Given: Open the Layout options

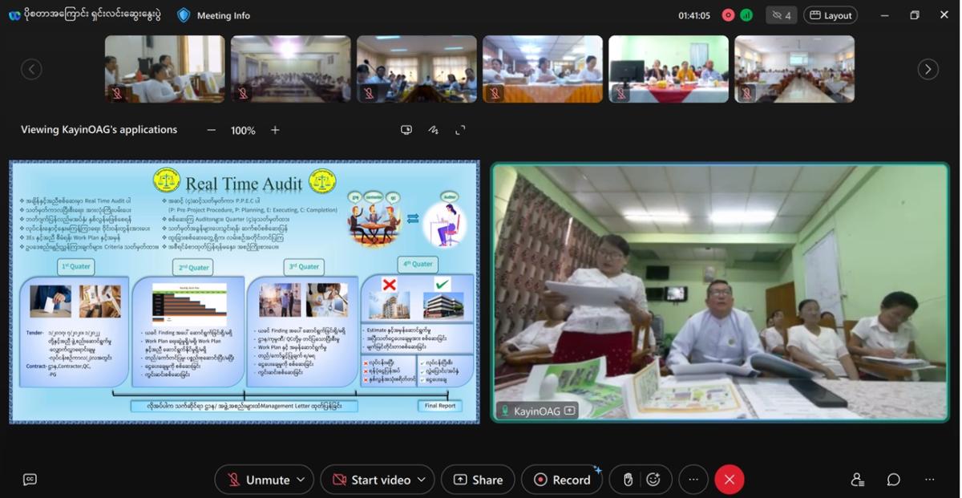Looking at the screenshot, I should coord(831,15).
